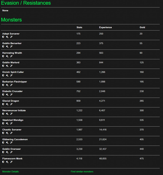163x175 pixels.
Task: Select shield icon under Goblin Warlord
Action: coord(3,66)
